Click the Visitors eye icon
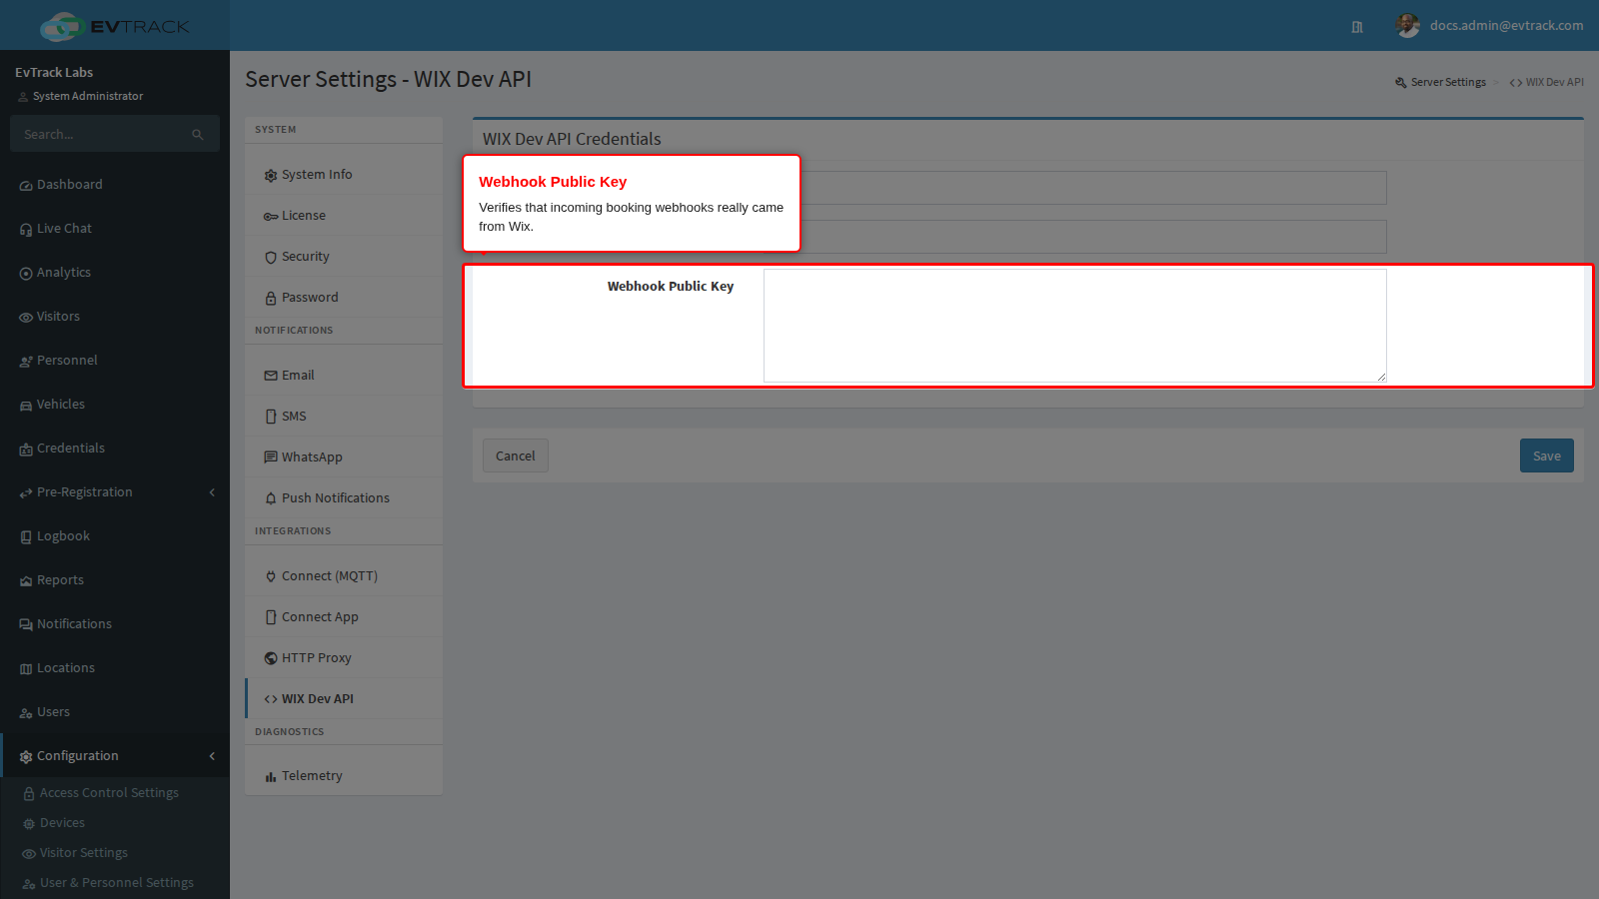The width and height of the screenshot is (1599, 899). pos(26,318)
